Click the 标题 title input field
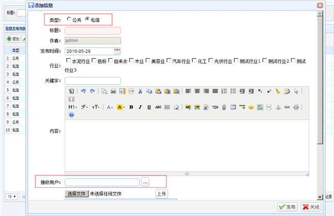 pyautogui.click(x=93, y=30)
